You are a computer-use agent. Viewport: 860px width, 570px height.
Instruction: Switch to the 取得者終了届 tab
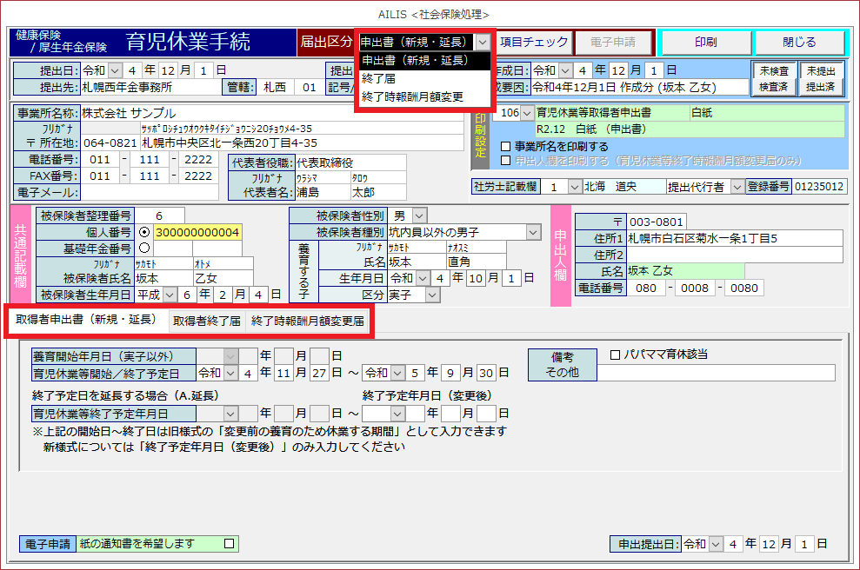click(206, 321)
